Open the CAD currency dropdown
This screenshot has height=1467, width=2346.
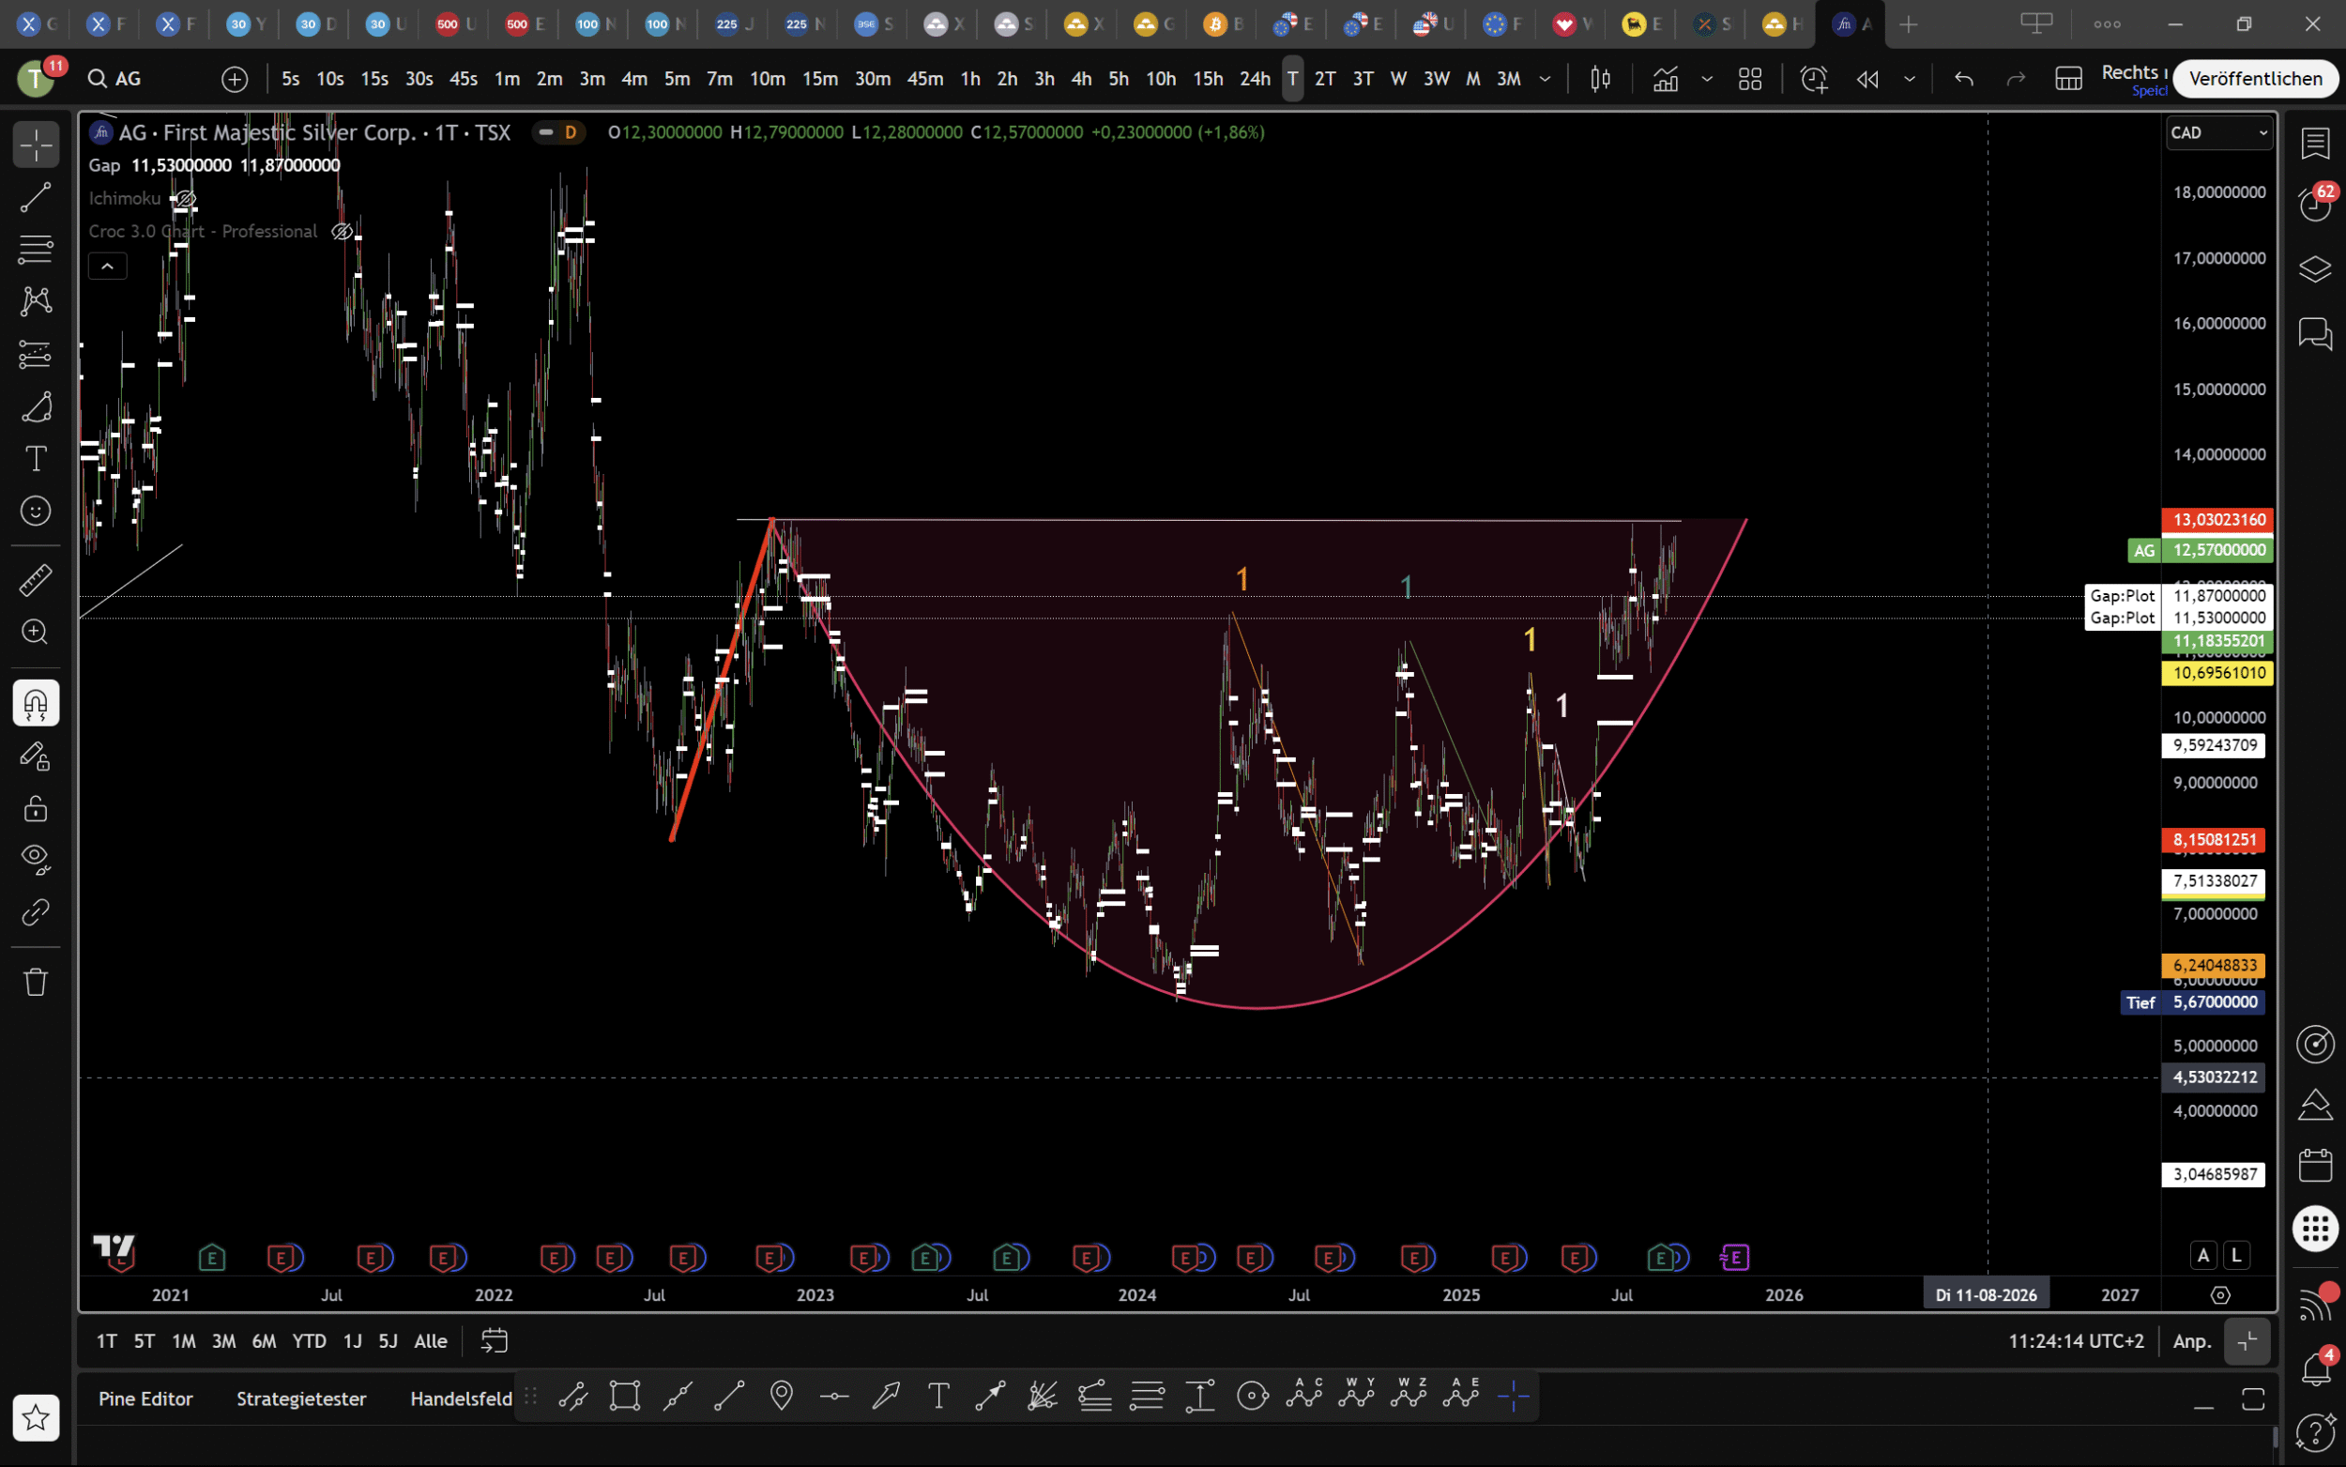pyautogui.click(x=2218, y=133)
